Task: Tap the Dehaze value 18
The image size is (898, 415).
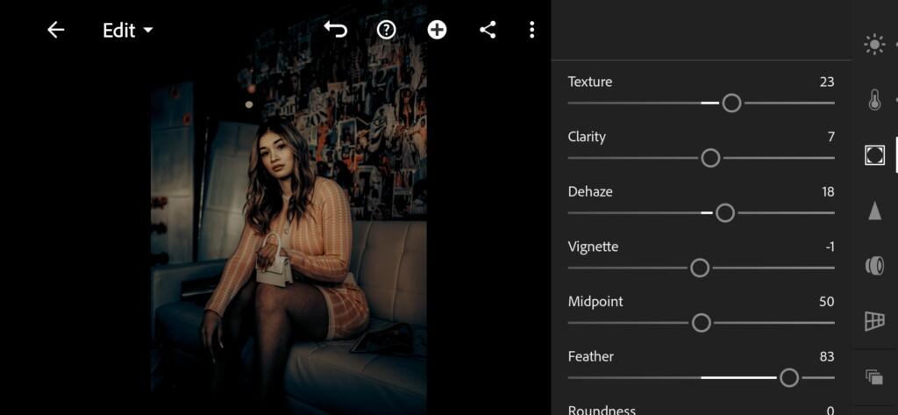Action: pyautogui.click(x=828, y=192)
